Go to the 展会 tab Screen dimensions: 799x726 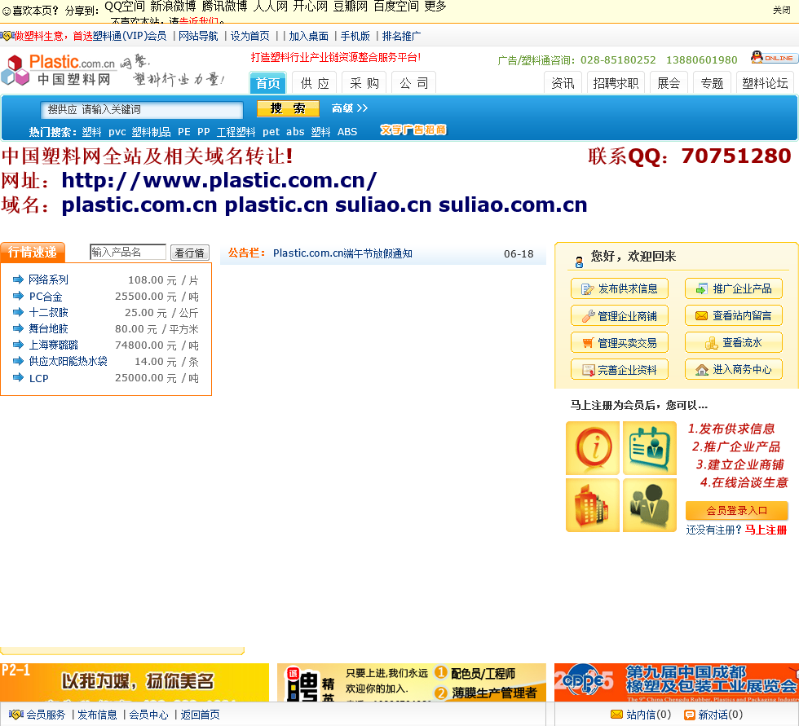(669, 83)
